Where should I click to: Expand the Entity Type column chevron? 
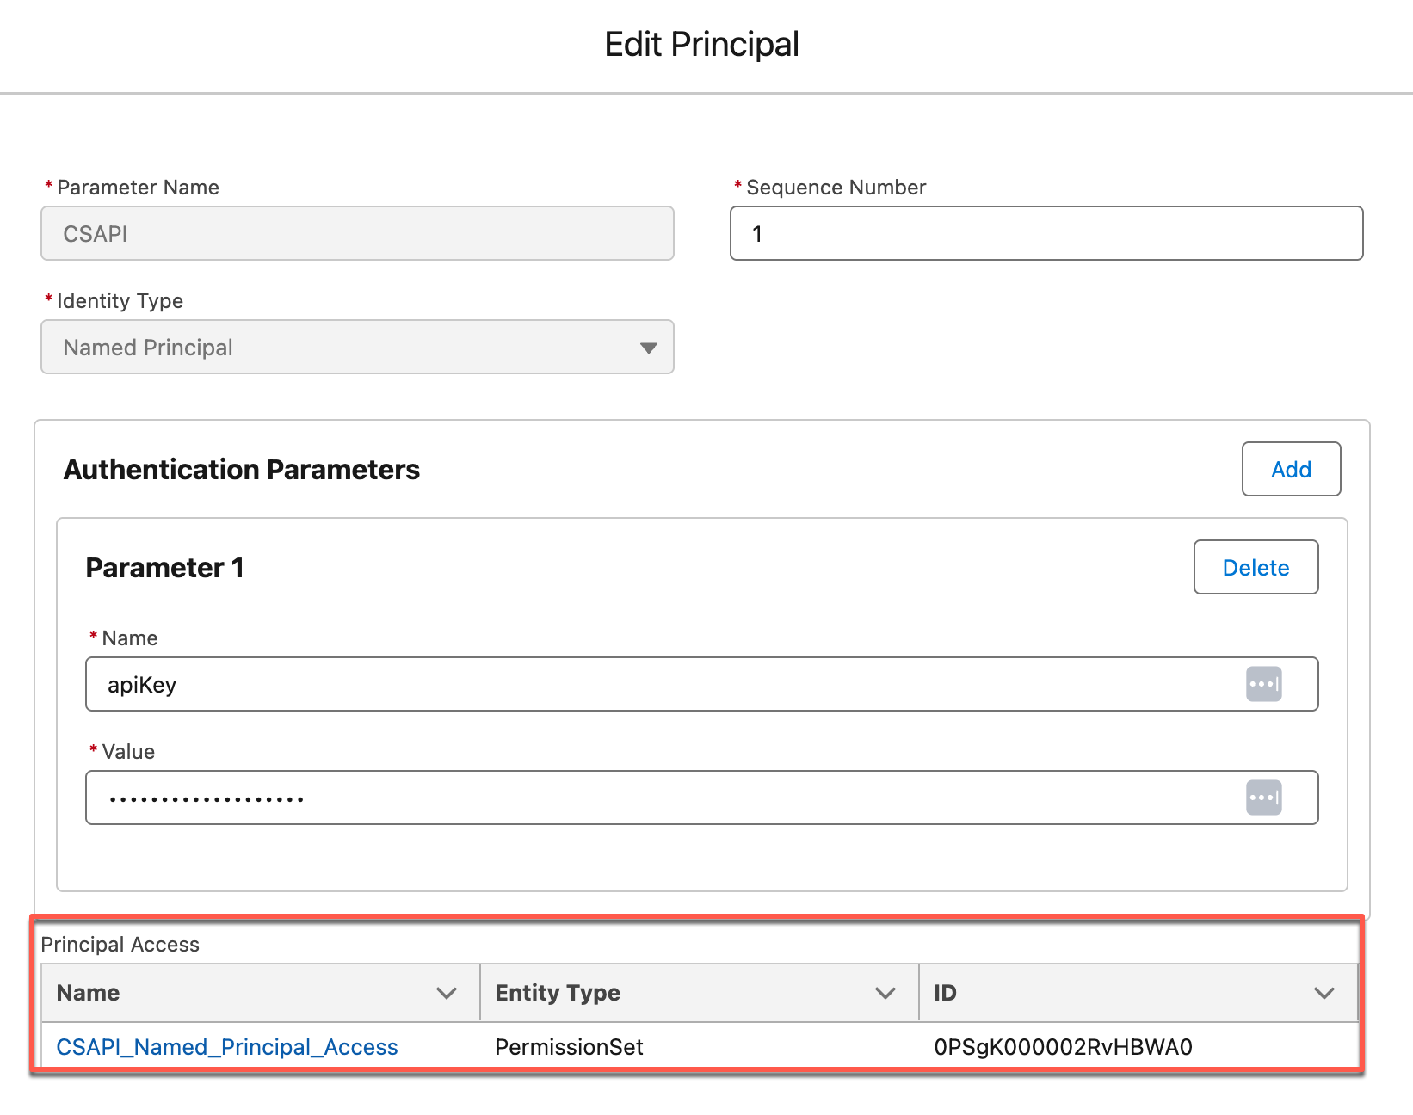[885, 993]
